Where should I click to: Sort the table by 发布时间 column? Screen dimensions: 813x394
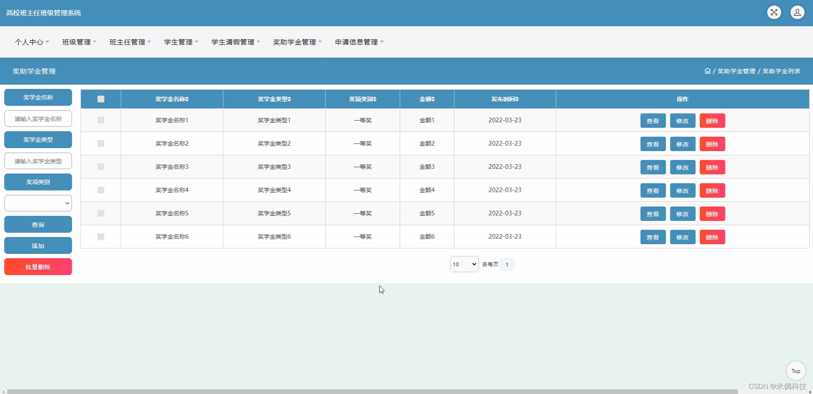point(504,99)
